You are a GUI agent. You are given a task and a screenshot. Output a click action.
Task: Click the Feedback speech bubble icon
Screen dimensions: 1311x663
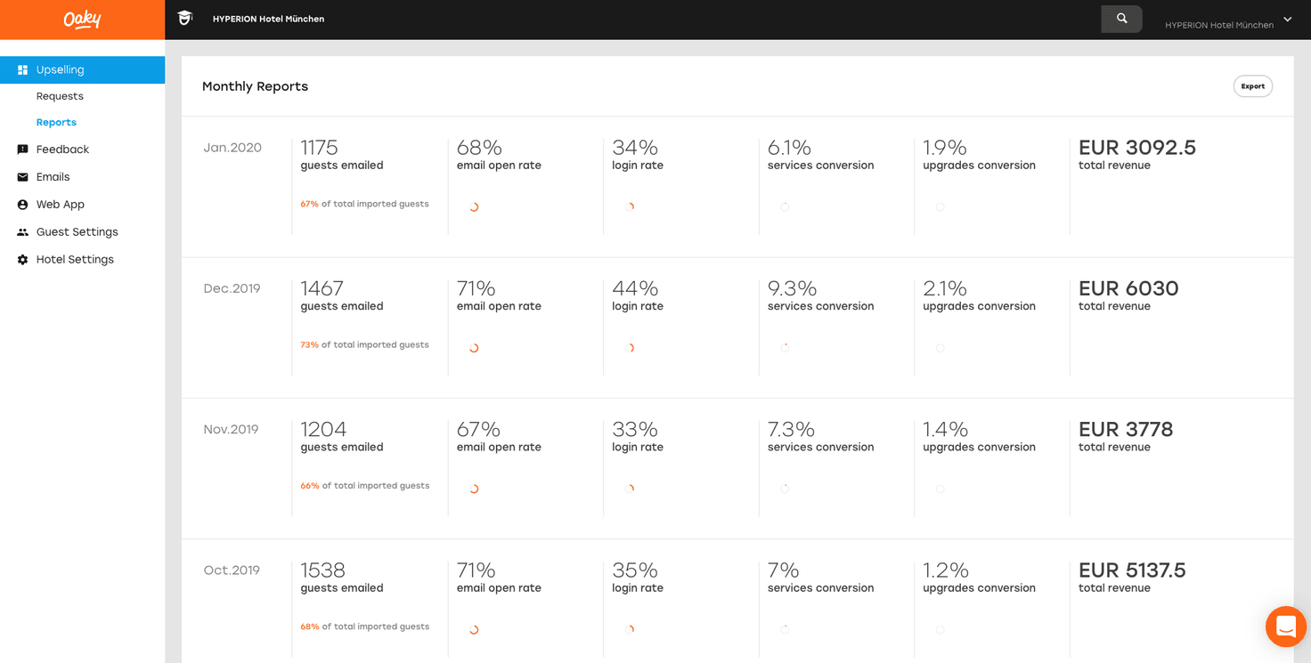coord(23,150)
